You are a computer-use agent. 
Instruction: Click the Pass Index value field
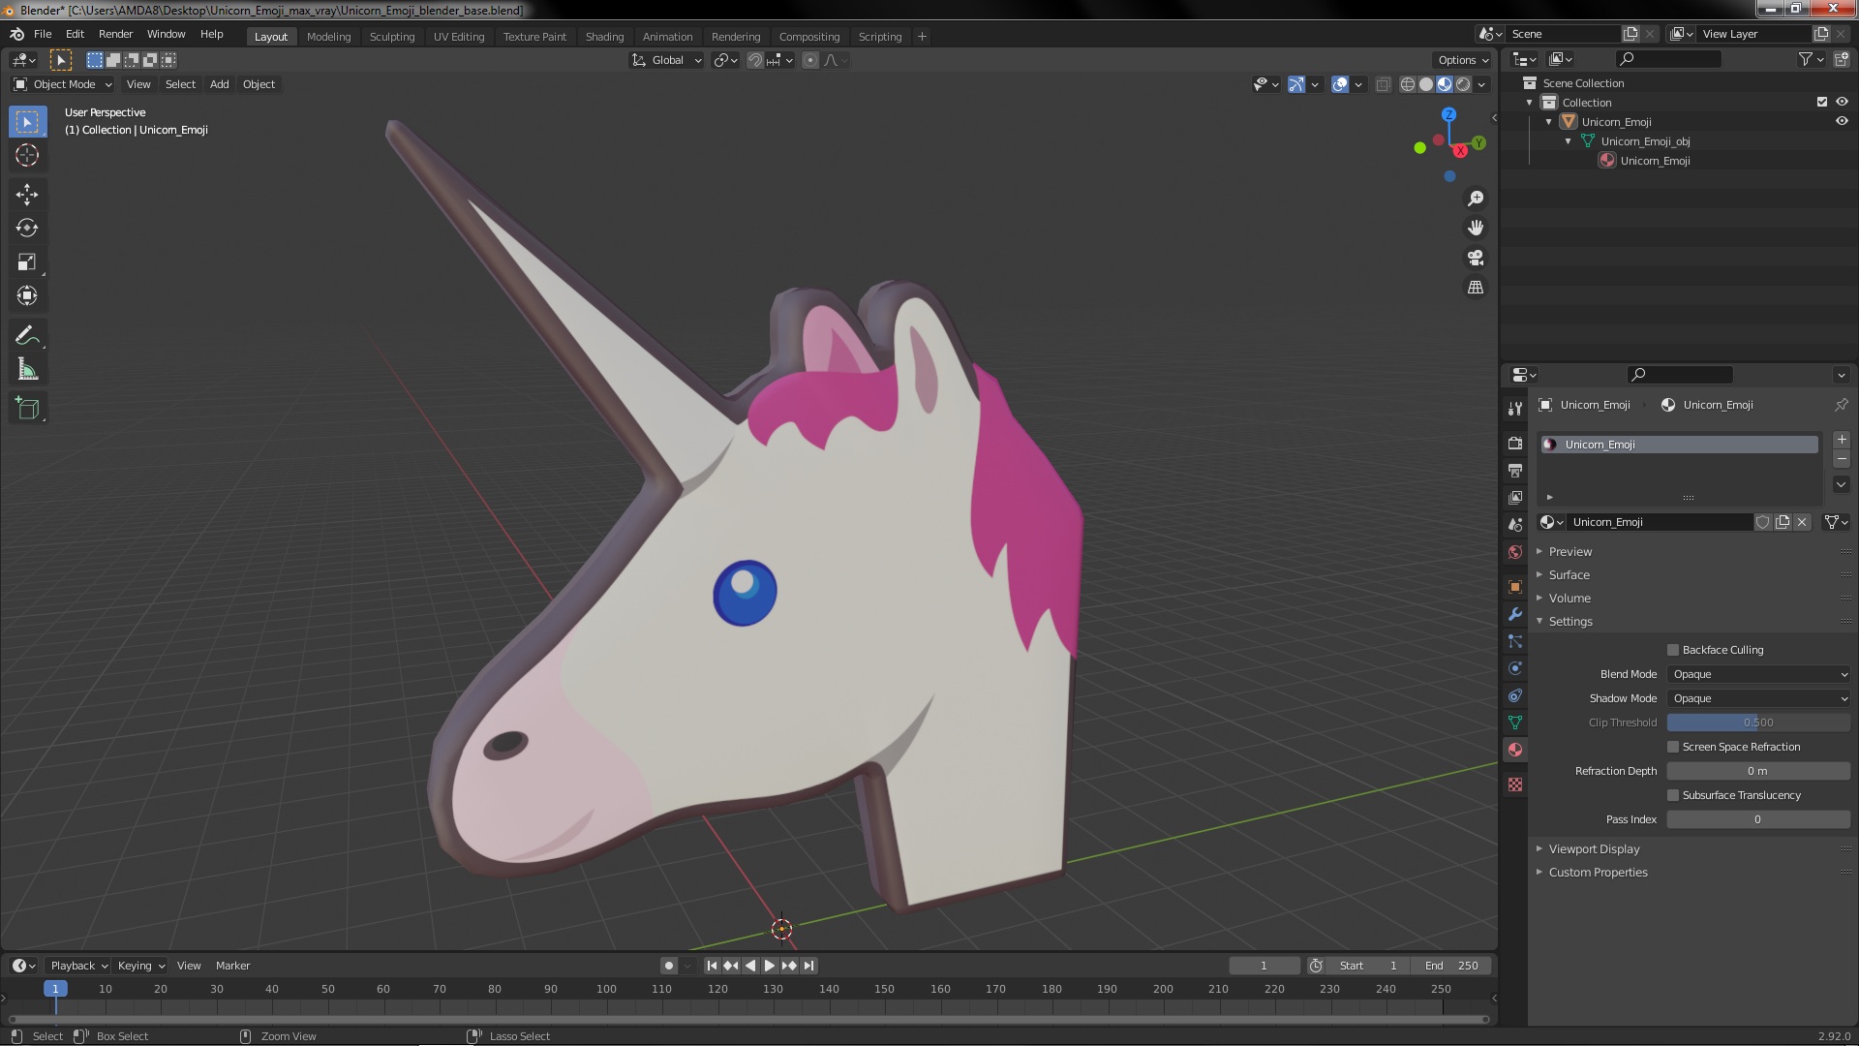coord(1758,819)
